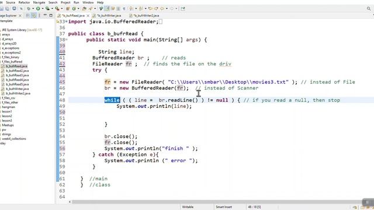Click the Coverage run toolbar icon
Viewport: 374px width, 210px height.
coord(47,9)
